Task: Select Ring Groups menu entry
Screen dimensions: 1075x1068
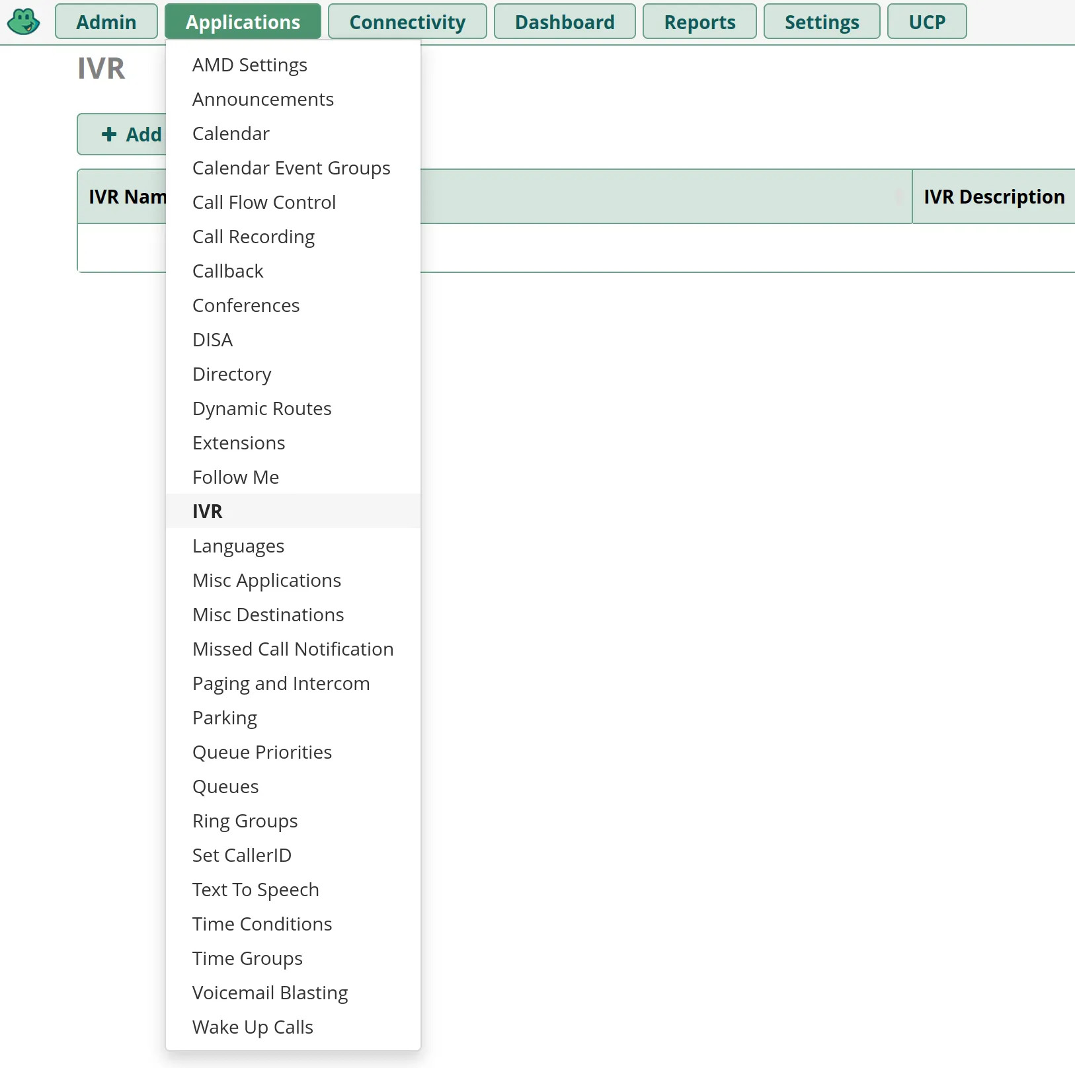Action: 245,821
